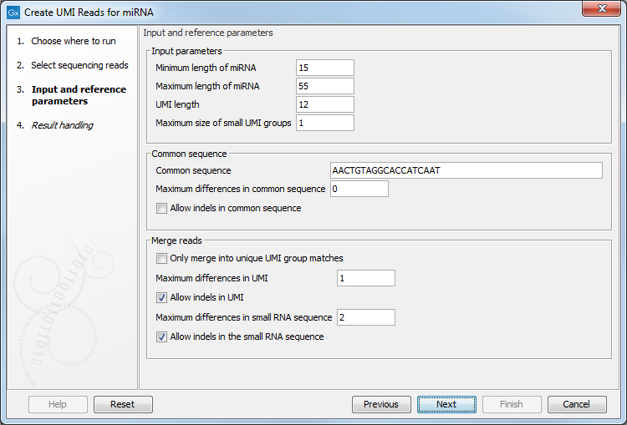The height and width of the screenshot is (425, 627).
Task: Go to Choose where to run step
Action: point(73,41)
